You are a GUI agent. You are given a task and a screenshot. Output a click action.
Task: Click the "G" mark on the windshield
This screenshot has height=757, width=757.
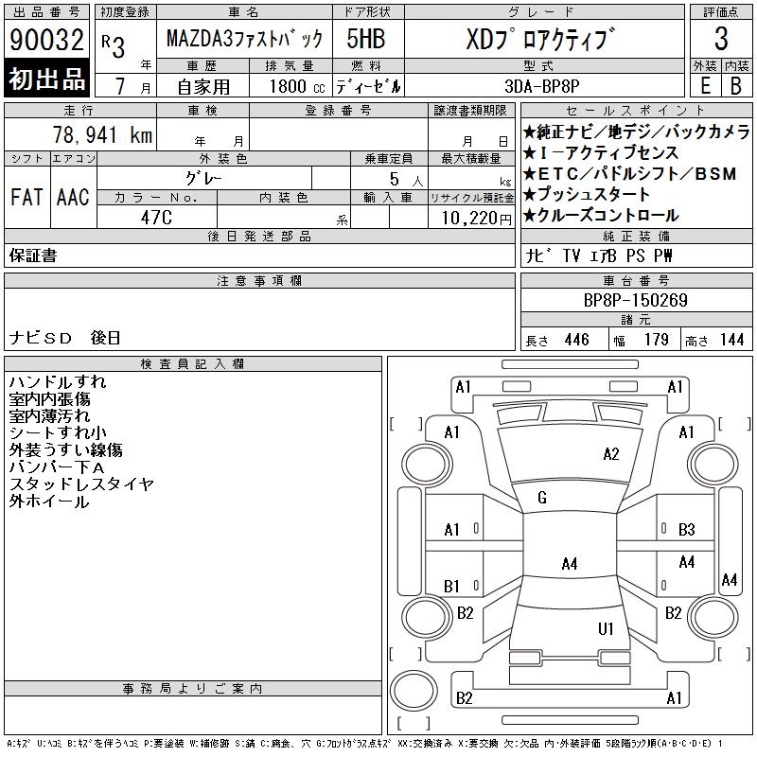(x=542, y=498)
